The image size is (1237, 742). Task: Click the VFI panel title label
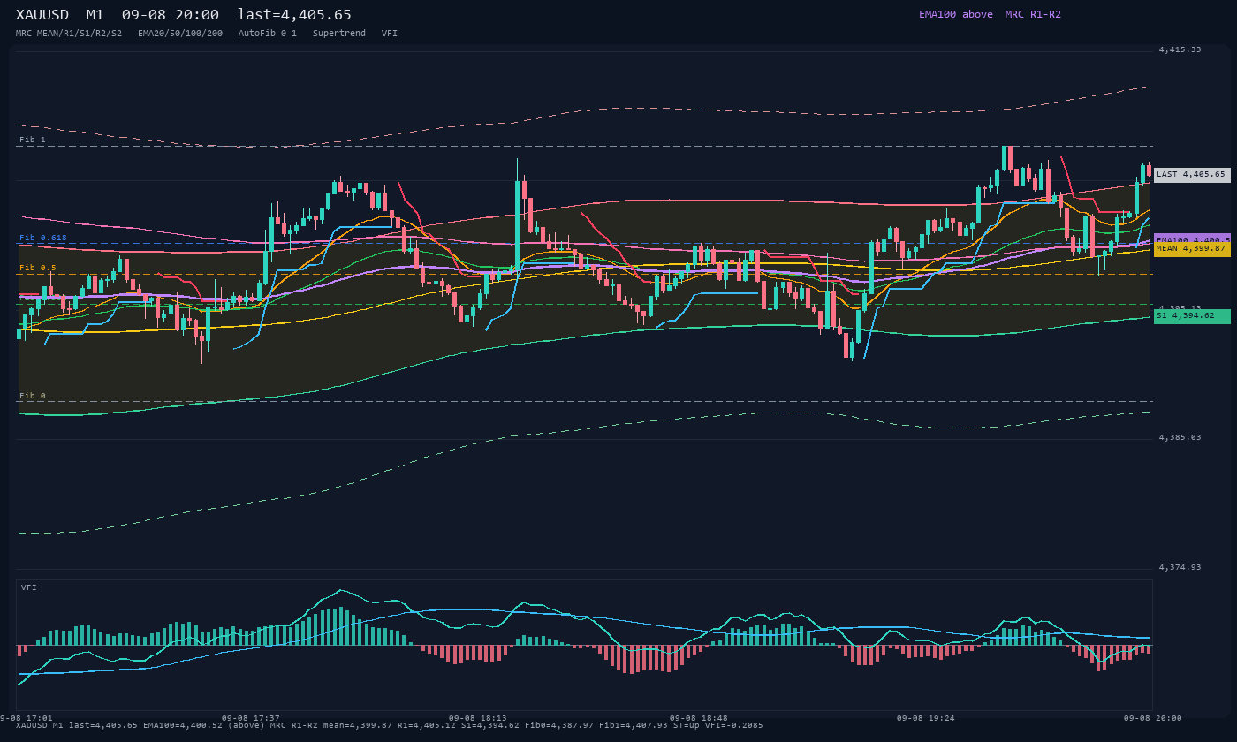point(29,587)
